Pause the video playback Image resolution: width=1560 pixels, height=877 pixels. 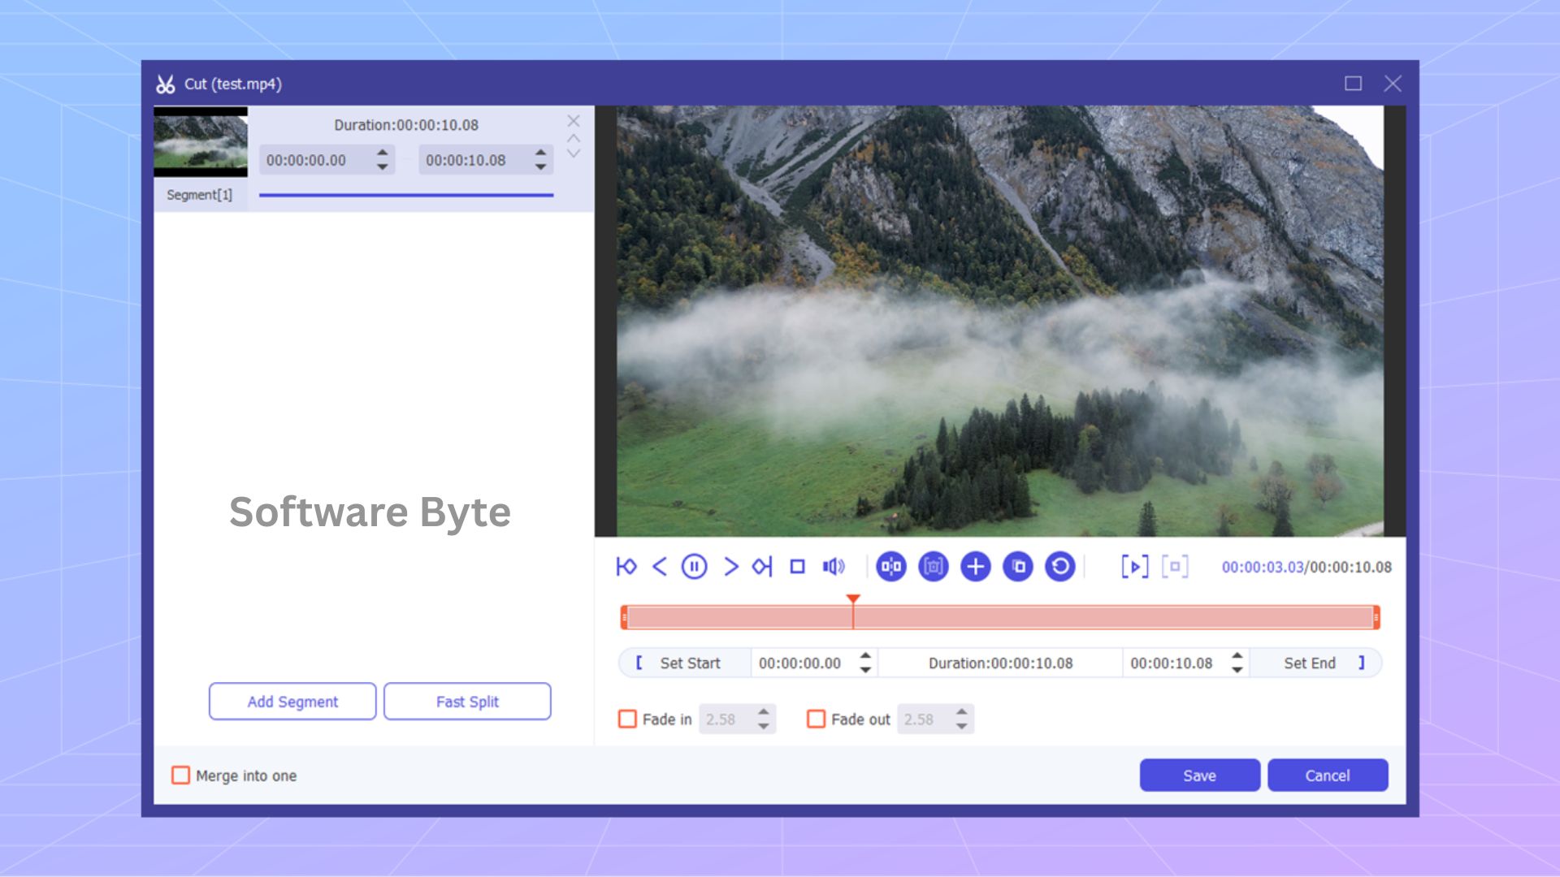coord(694,567)
